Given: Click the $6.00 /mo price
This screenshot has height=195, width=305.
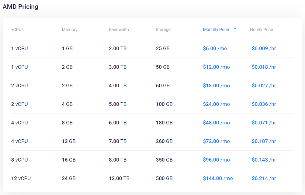Looking at the screenshot, I should coord(215,48).
